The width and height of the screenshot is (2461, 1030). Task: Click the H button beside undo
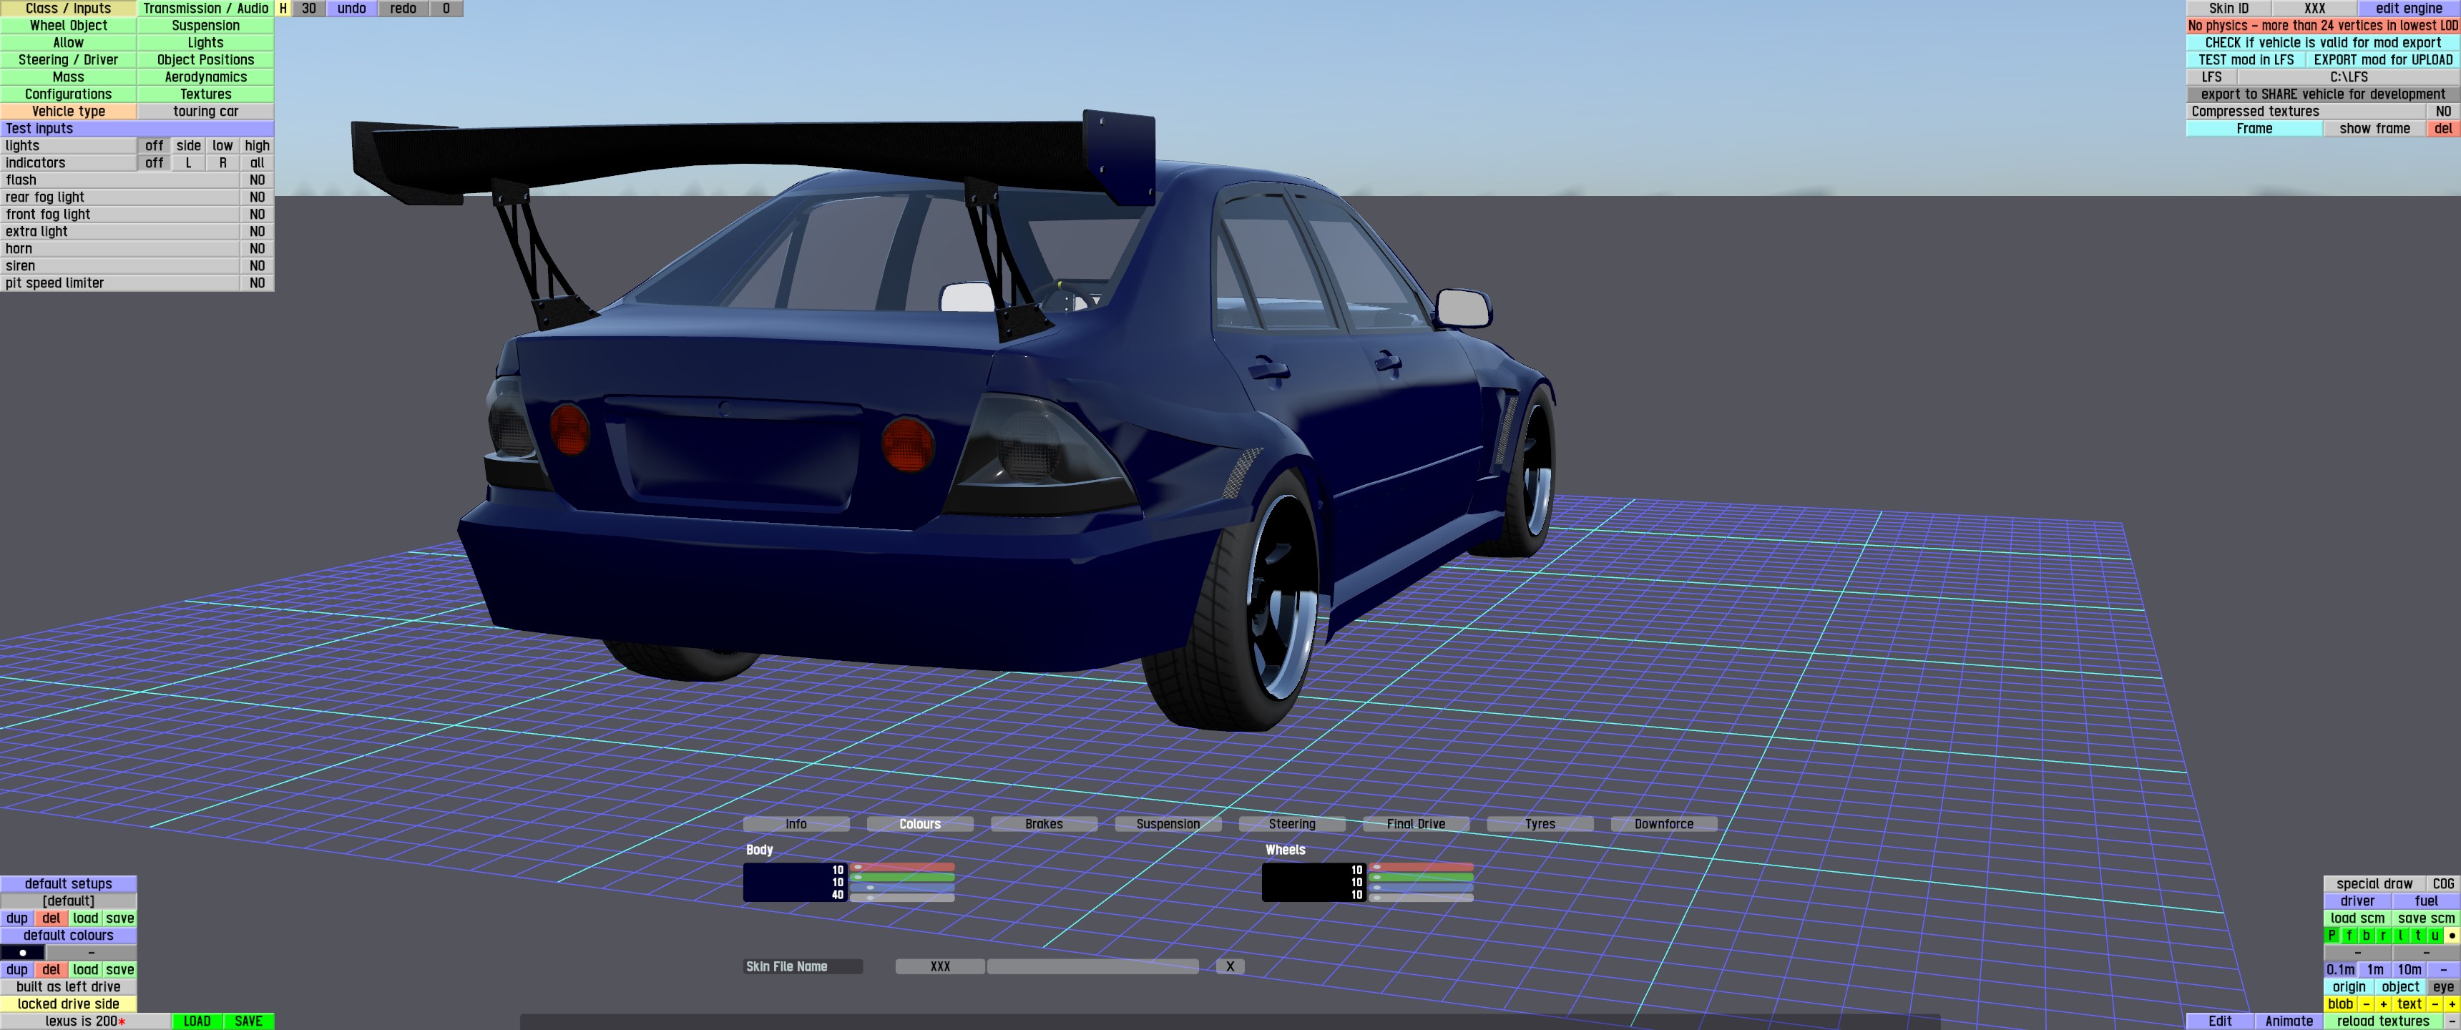tap(283, 9)
